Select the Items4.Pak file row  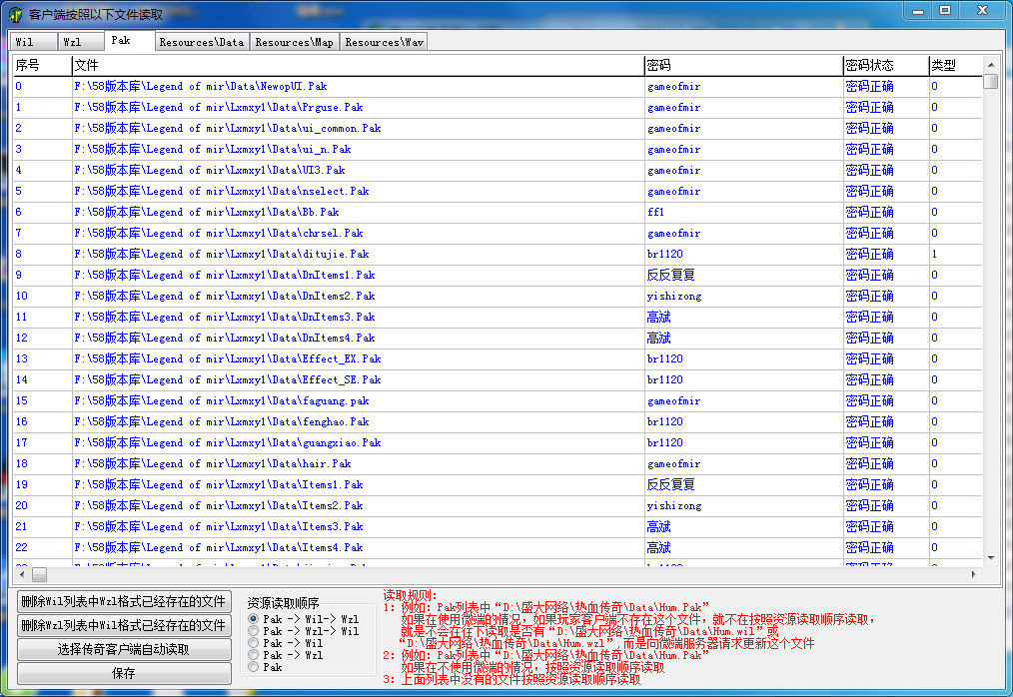498,548
